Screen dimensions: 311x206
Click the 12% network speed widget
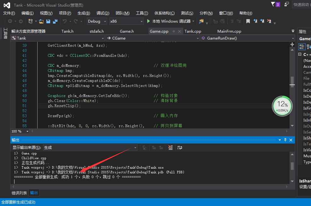tap(282, 106)
